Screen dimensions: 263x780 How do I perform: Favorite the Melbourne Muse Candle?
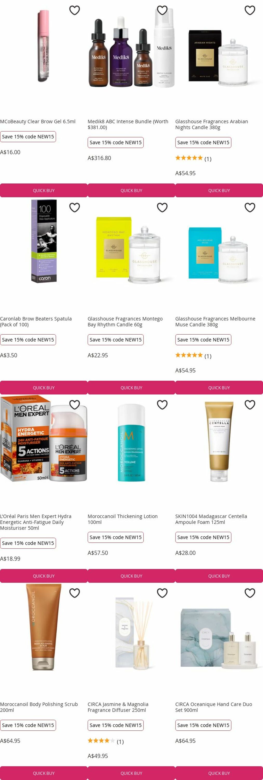pyautogui.click(x=250, y=207)
